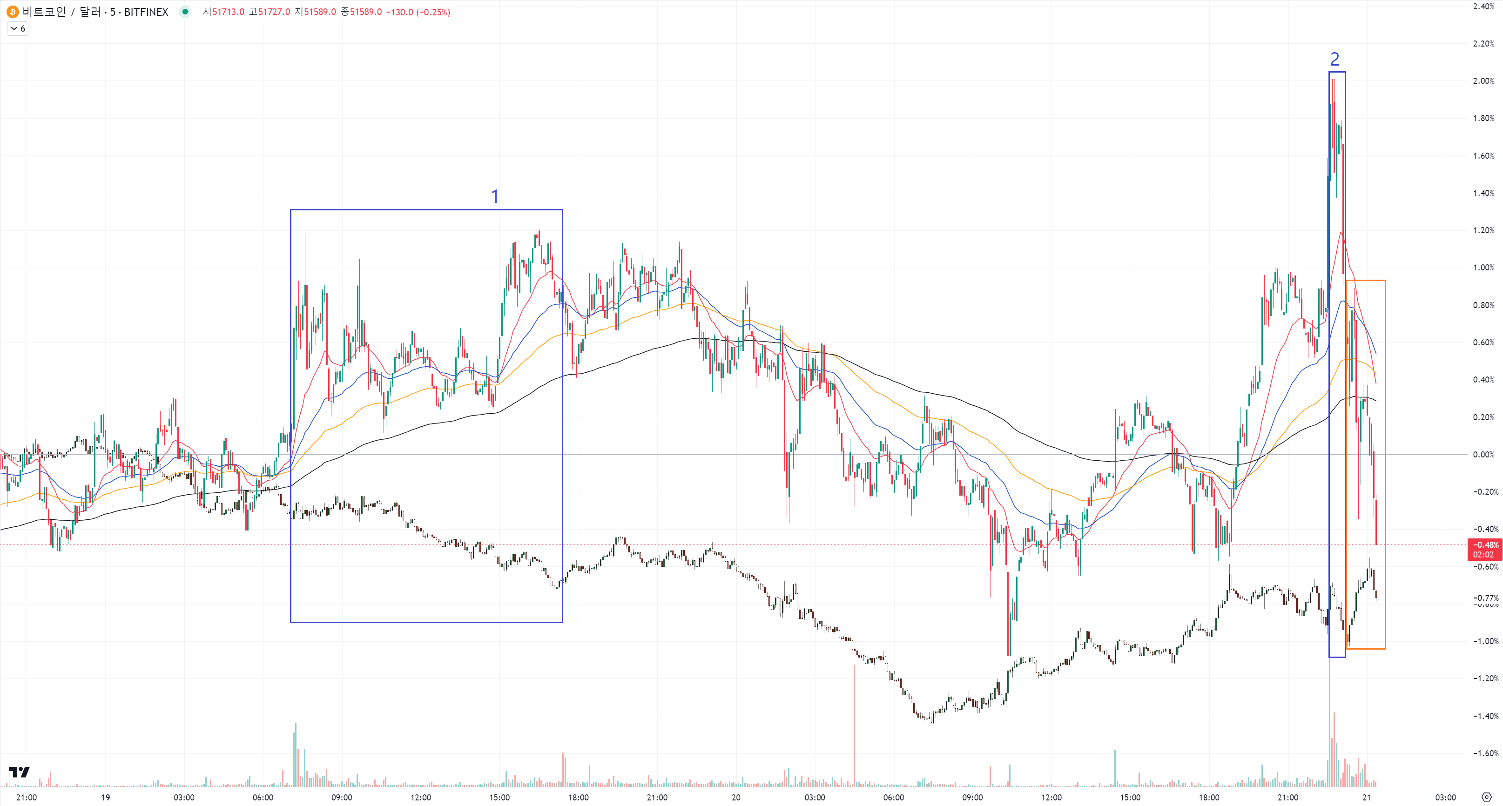Click the date 20 time axis marker
The image size is (1503, 806).
[736, 797]
